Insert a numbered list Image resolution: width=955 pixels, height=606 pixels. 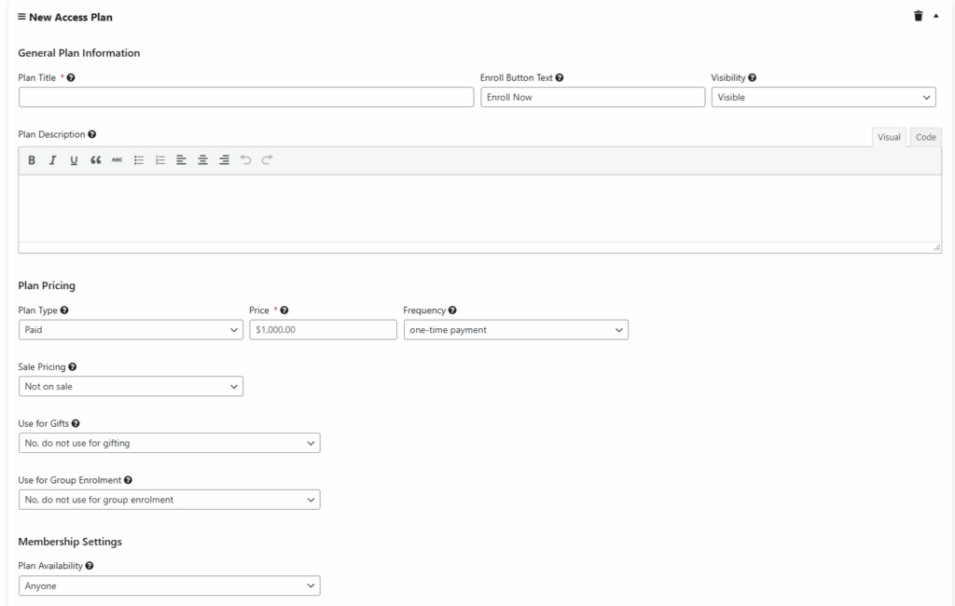click(x=160, y=160)
